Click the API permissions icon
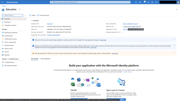The image size is (180, 101). tap(3, 45)
